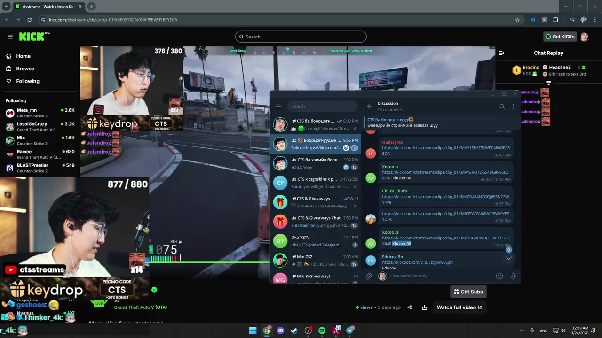Screen dimensions: 602x338
Task: Open CTS & Giveaways channel
Action: pos(316,202)
